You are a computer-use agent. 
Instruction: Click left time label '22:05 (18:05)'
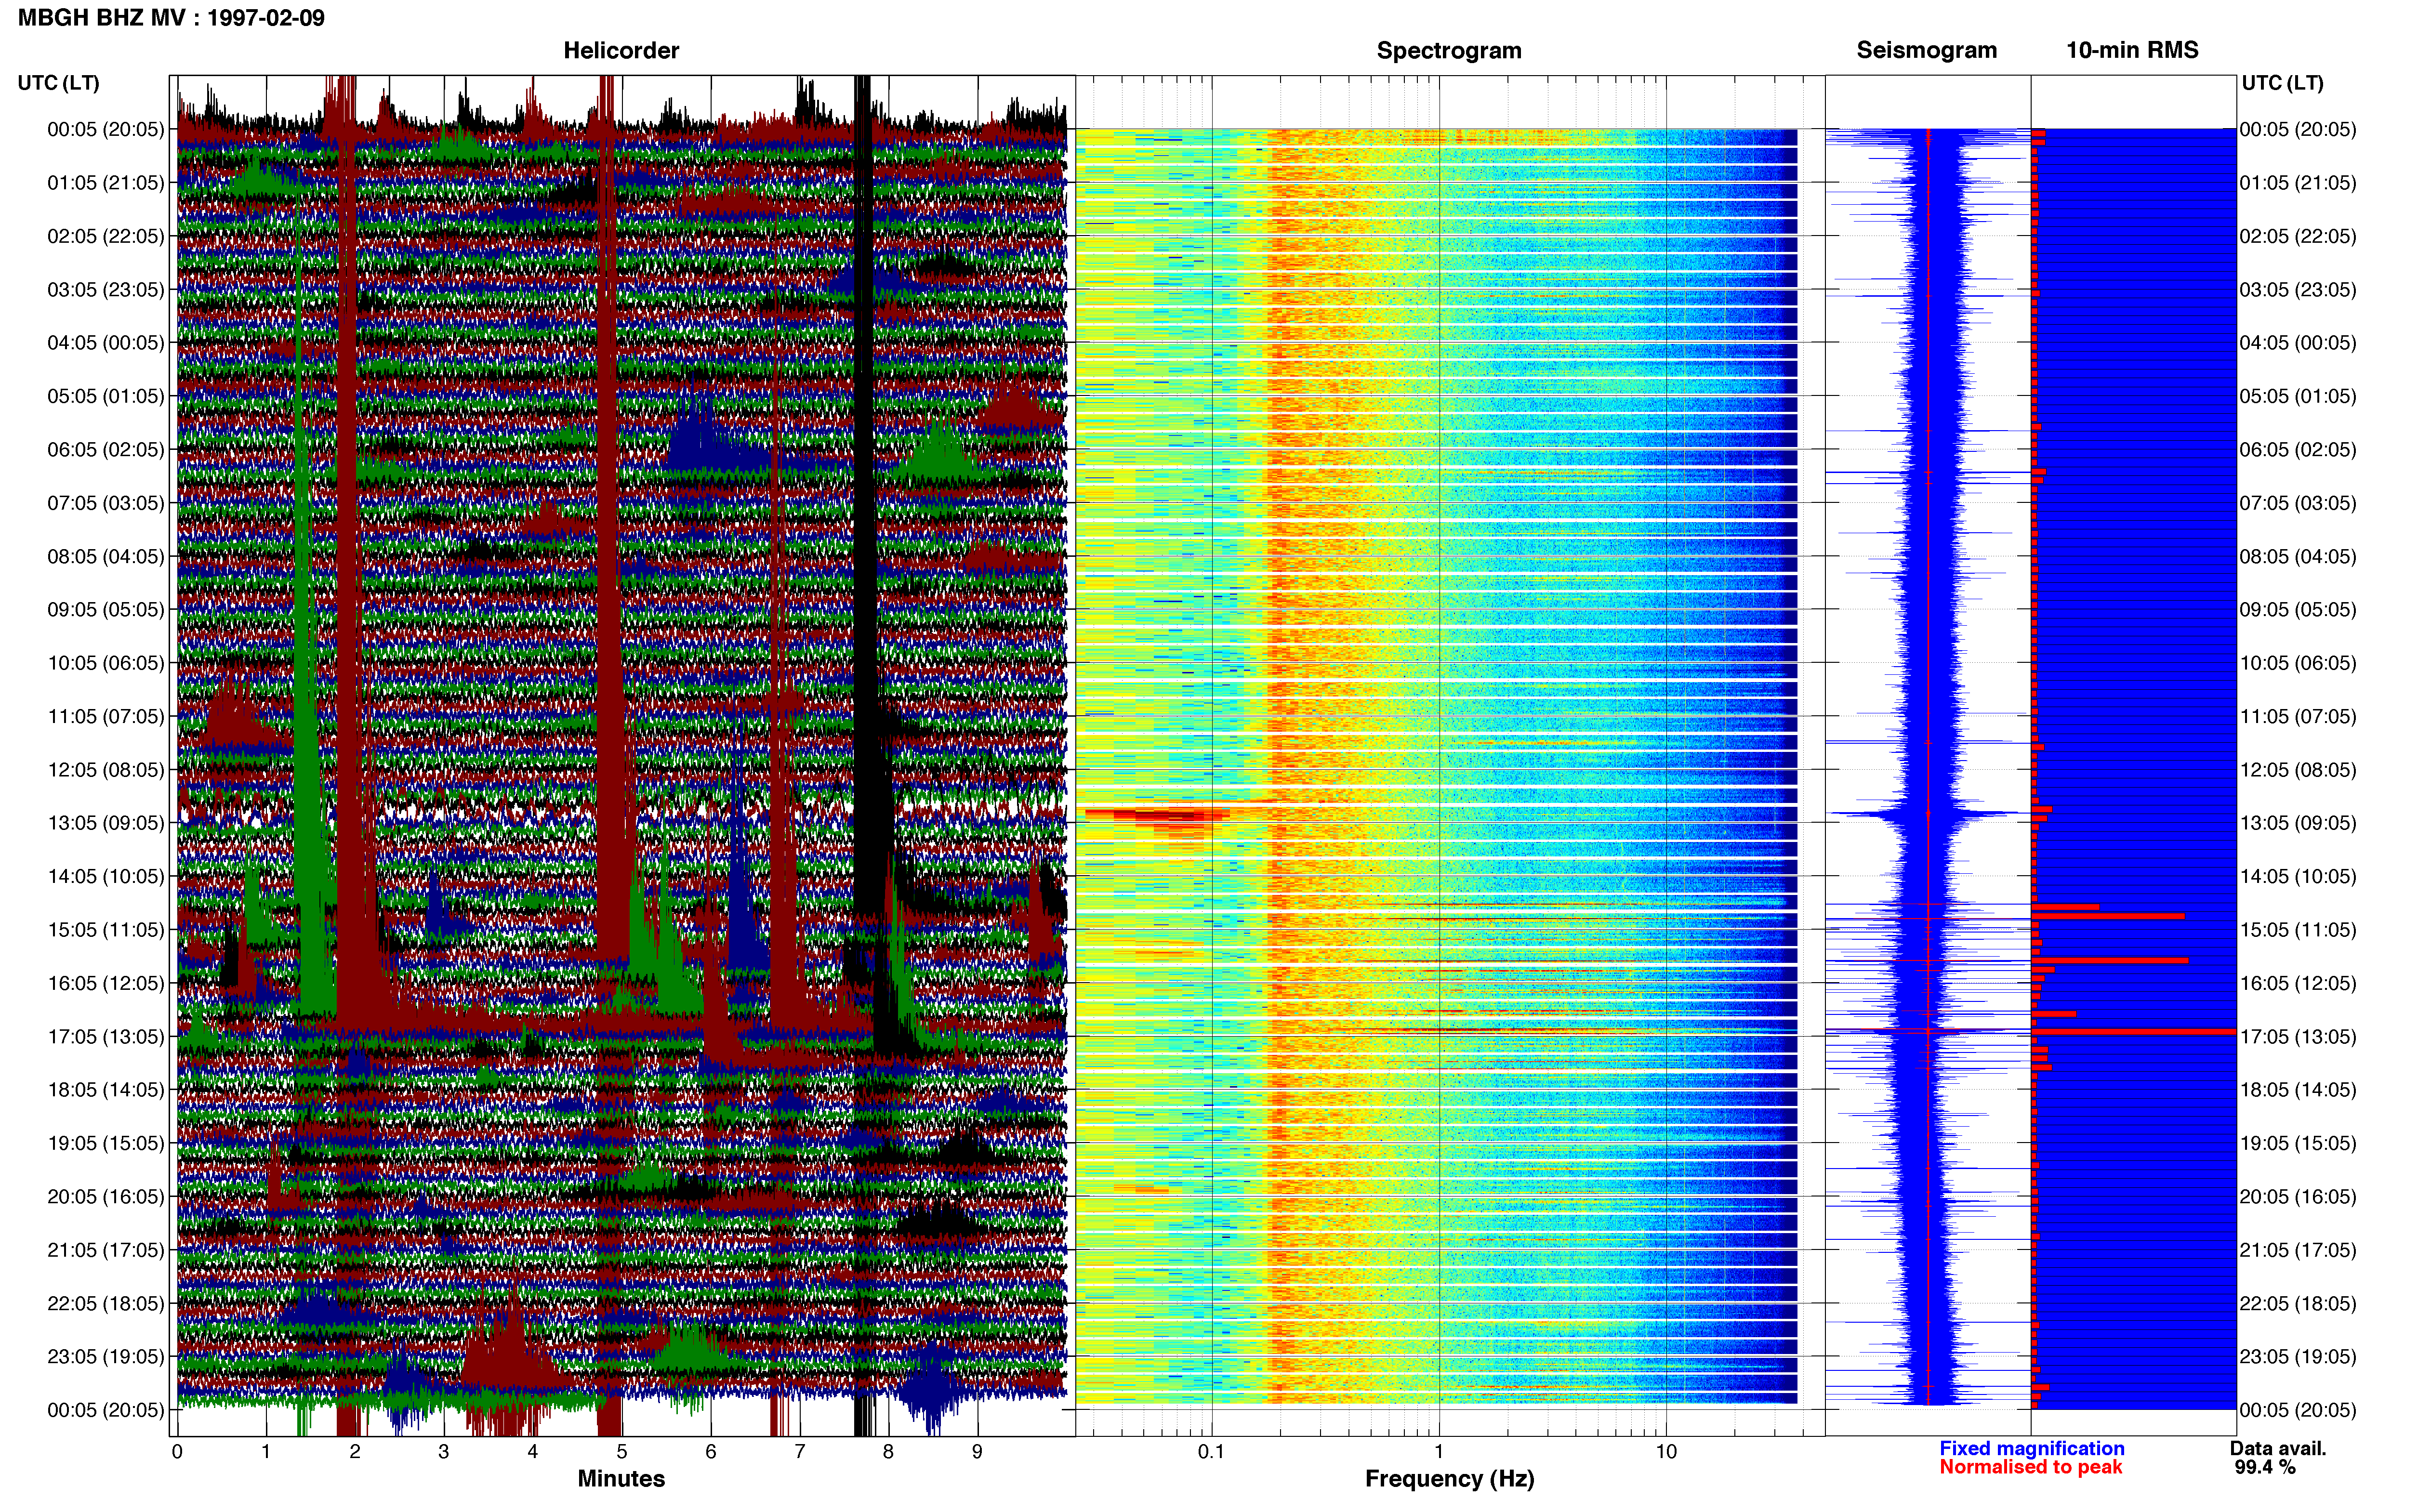105,1304
